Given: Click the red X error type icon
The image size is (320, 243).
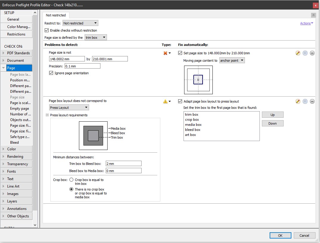Looking at the screenshot, I should (165, 53).
